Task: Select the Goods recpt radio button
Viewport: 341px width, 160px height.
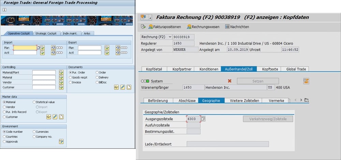Action: pyautogui.click(x=71, y=77)
